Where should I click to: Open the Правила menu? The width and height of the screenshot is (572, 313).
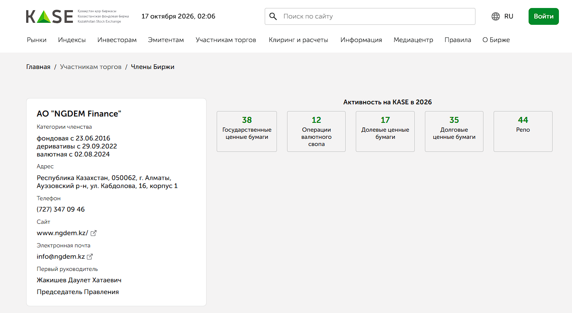pos(458,40)
